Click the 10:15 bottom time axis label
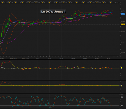 (x=85, y=58)
